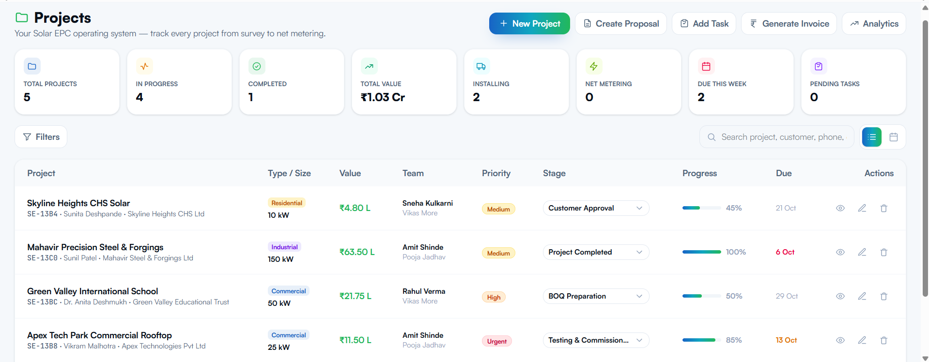Click the New Project button
929x362 pixels.
pos(529,24)
